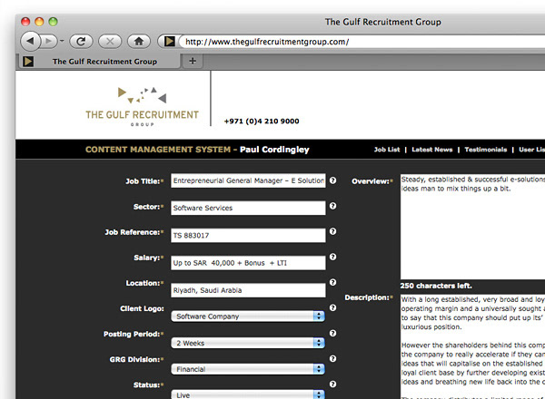Click the '250 characters left.' counter text
This screenshot has height=399, width=545.
tap(436, 286)
